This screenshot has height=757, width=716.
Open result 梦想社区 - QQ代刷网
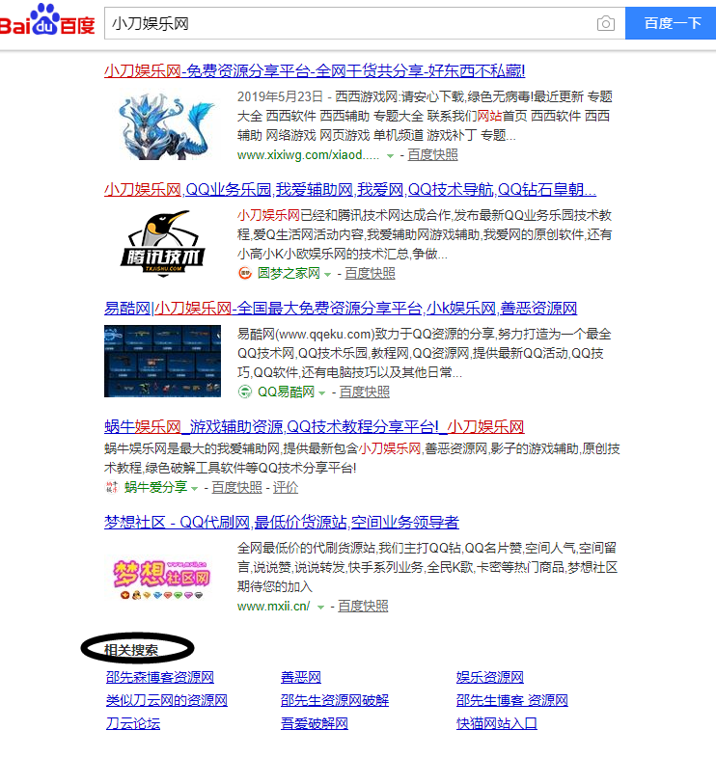[282, 522]
